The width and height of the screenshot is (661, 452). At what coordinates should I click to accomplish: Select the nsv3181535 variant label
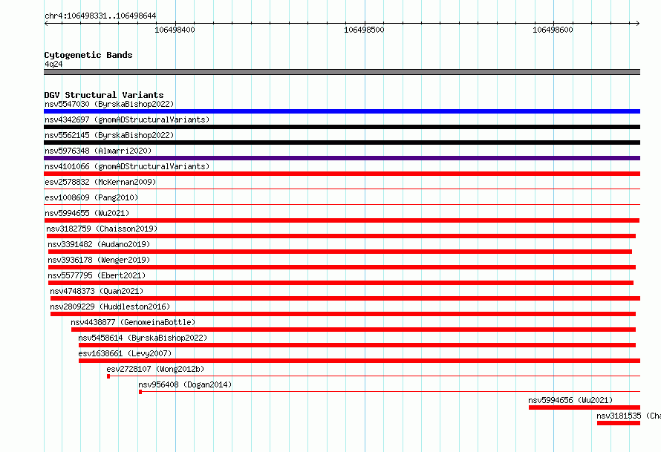pyautogui.click(x=628, y=416)
